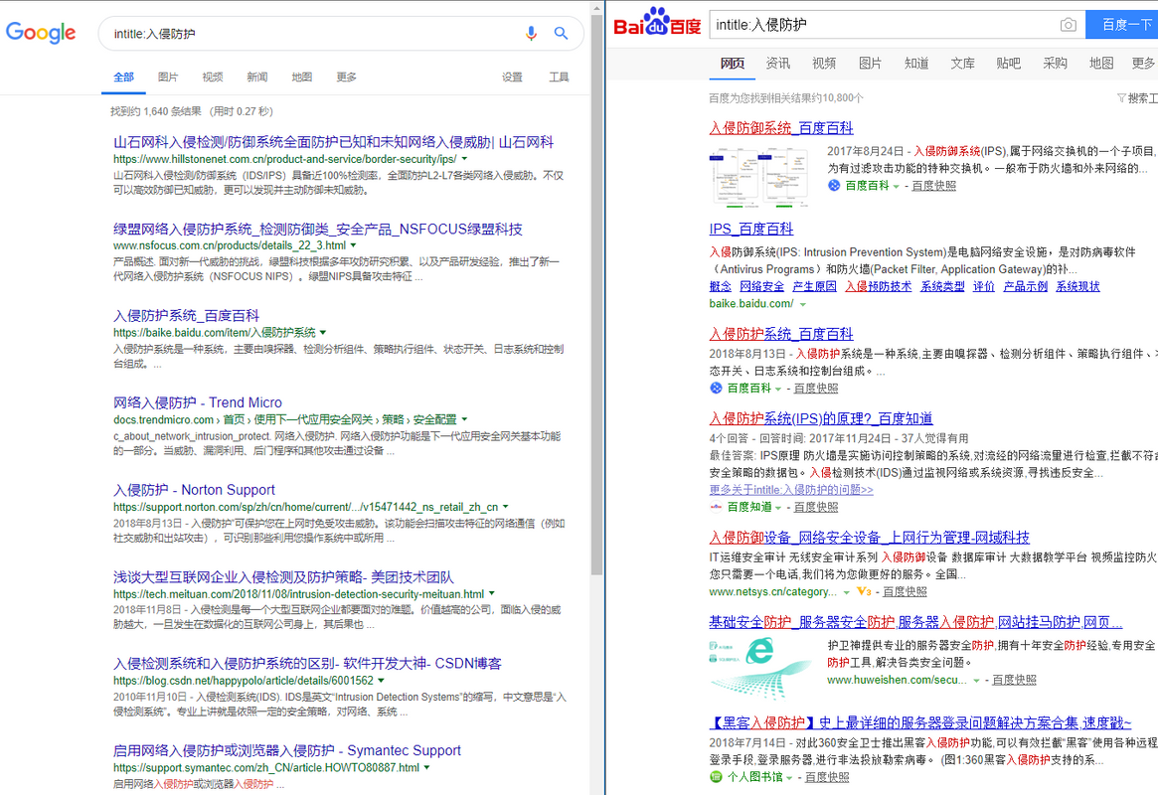The height and width of the screenshot is (795, 1158).
Task: Open 山石网科入侵检测/防御系统 result link
Action: pos(333,142)
